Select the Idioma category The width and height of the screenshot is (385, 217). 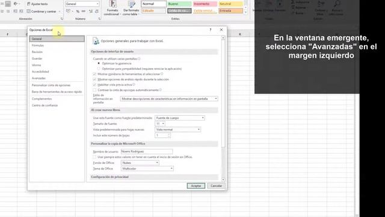point(57,65)
